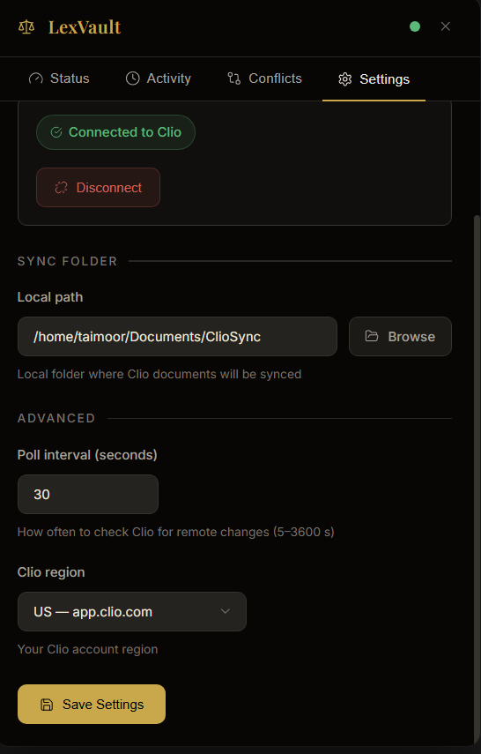Click the floppy disk icon in Save Settings

click(x=47, y=705)
